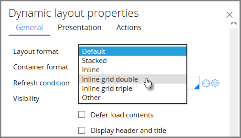This screenshot has width=241, height=138.
Task: Select the General tab
Action: [x=29, y=27]
